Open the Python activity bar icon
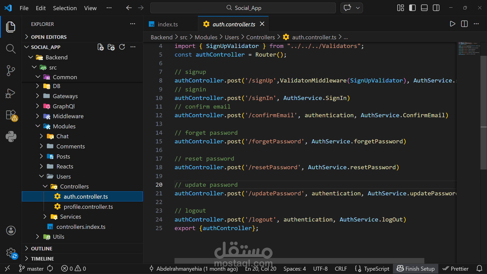This screenshot has width=487, height=274. click(x=11, y=136)
